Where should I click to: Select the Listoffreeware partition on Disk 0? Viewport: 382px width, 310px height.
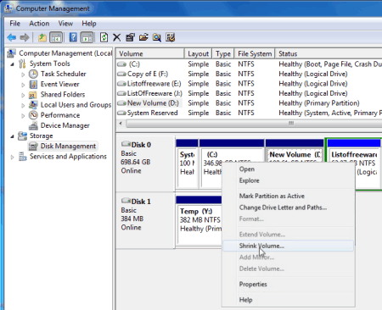point(354,163)
